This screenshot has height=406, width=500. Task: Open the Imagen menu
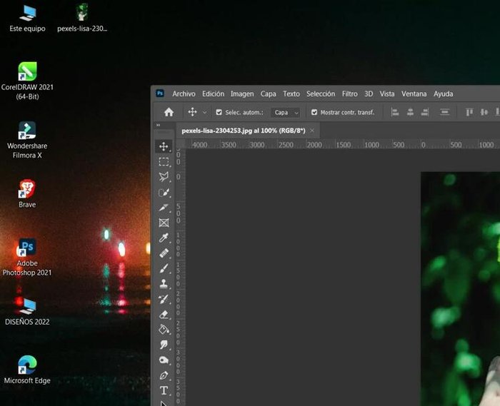242,94
